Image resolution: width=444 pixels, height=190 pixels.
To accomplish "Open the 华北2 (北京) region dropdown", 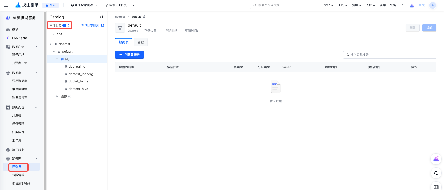I will pyautogui.click(x=120, y=5).
